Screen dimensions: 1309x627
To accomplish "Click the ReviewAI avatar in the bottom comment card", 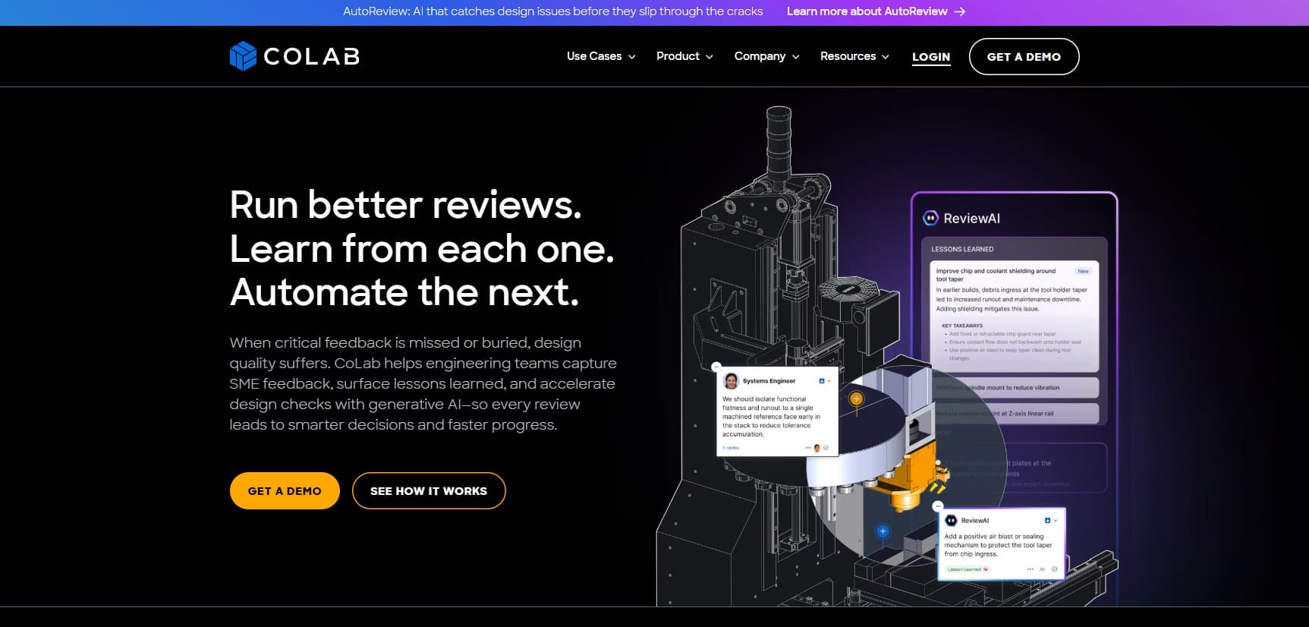I will pos(952,521).
